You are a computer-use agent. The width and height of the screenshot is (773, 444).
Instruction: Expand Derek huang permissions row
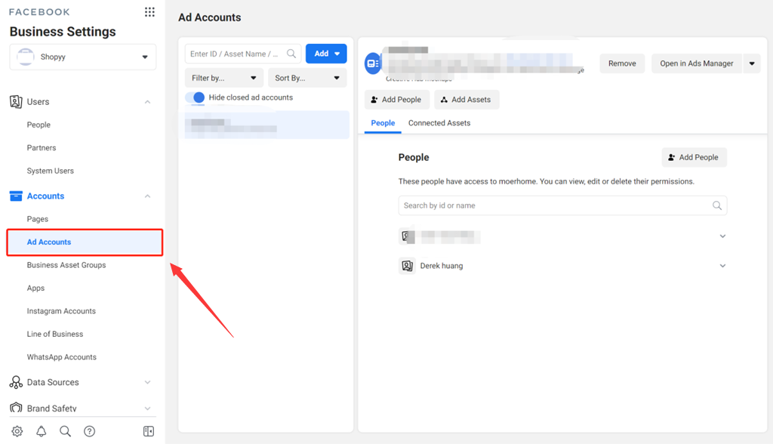pyautogui.click(x=722, y=266)
